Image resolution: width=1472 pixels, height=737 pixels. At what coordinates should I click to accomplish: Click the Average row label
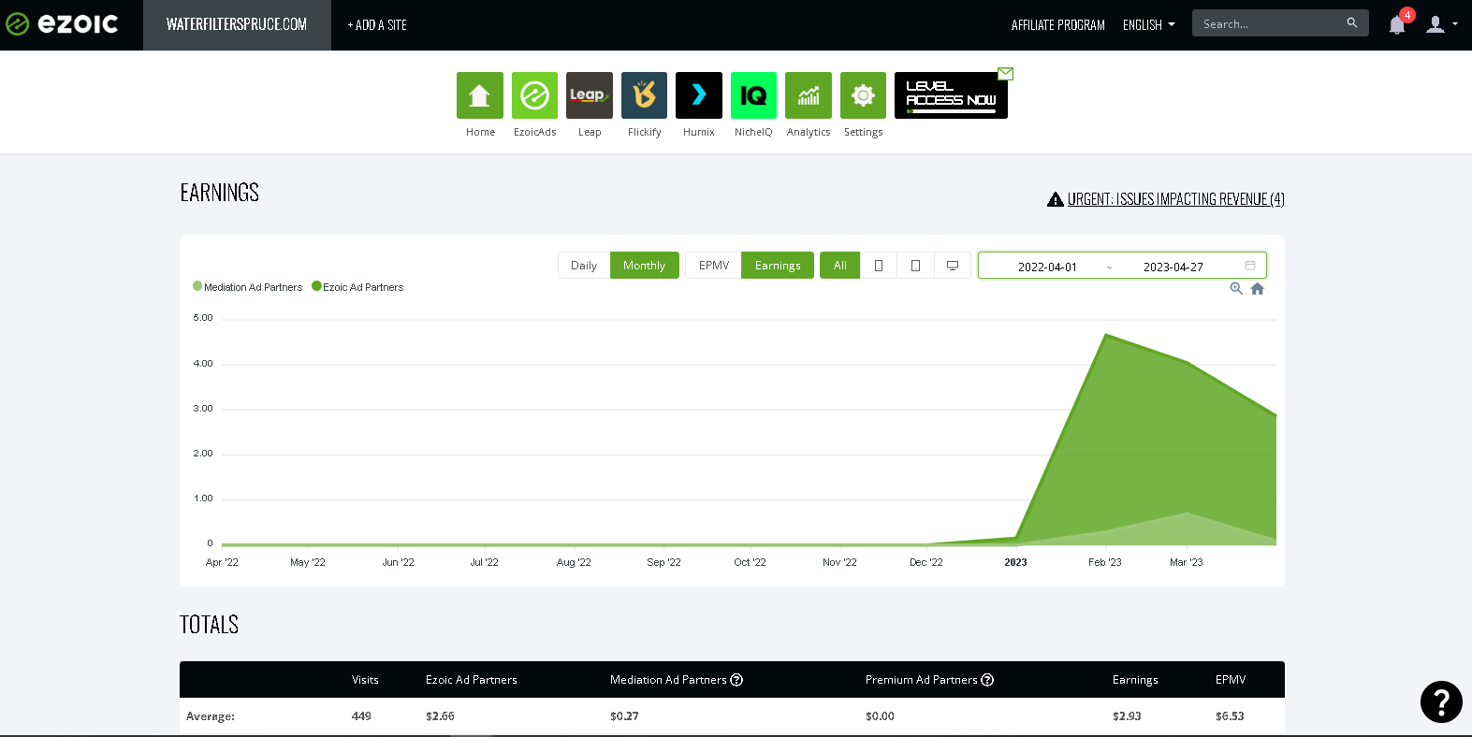(211, 716)
